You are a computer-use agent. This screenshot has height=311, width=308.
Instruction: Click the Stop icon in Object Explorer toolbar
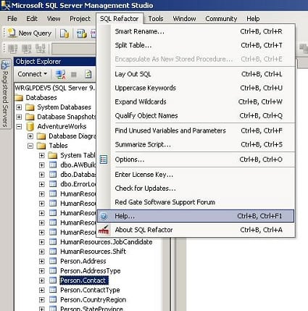(74, 75)
